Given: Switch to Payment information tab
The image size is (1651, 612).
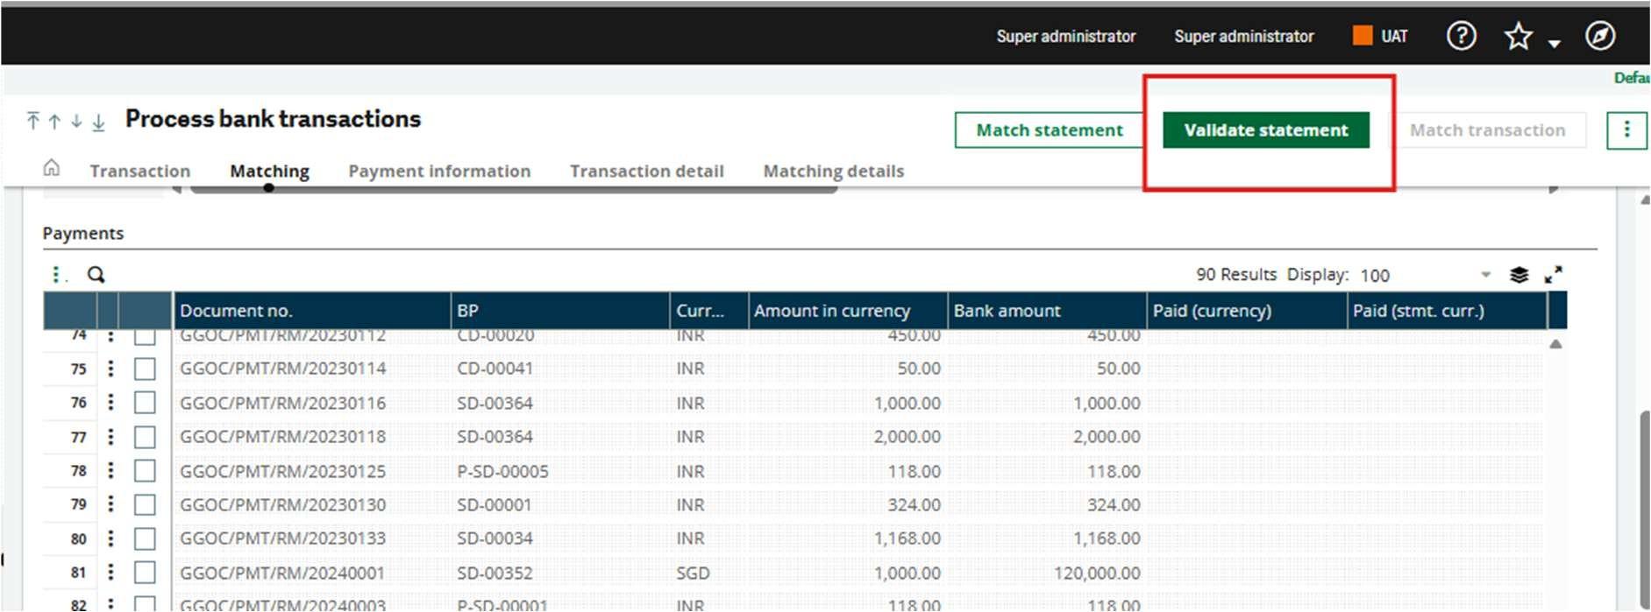Looking at the screenshot, I should pyautogui.click(x=439, y=171).
